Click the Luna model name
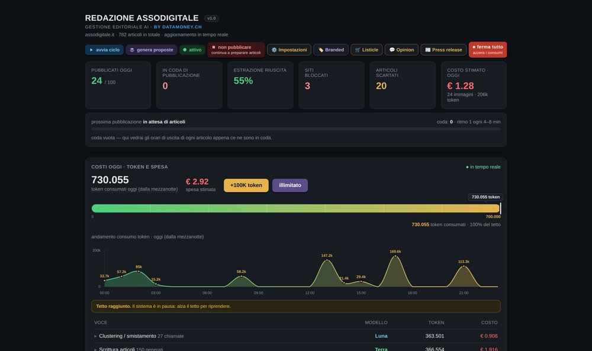 pyautogui.click(x=381, y=336)
